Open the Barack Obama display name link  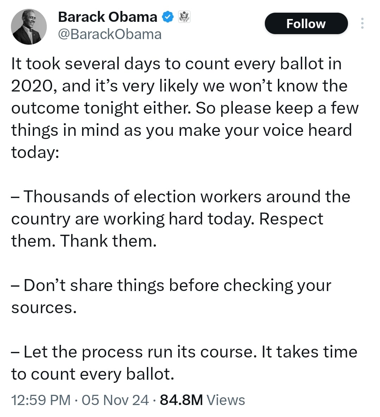click(x=107, y=17)
